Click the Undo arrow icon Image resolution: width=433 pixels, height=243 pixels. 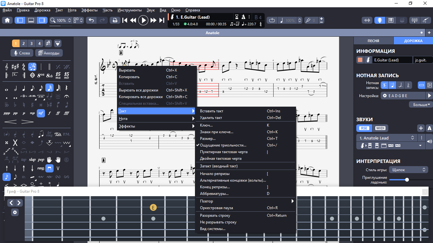91,20
